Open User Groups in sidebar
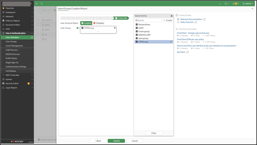The height and width of the screenshot is (145, 257). click(11, 42)
